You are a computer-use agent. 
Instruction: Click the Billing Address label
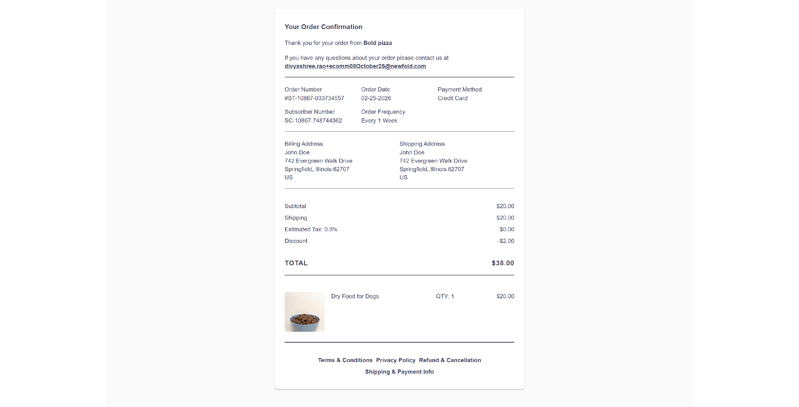304,144
